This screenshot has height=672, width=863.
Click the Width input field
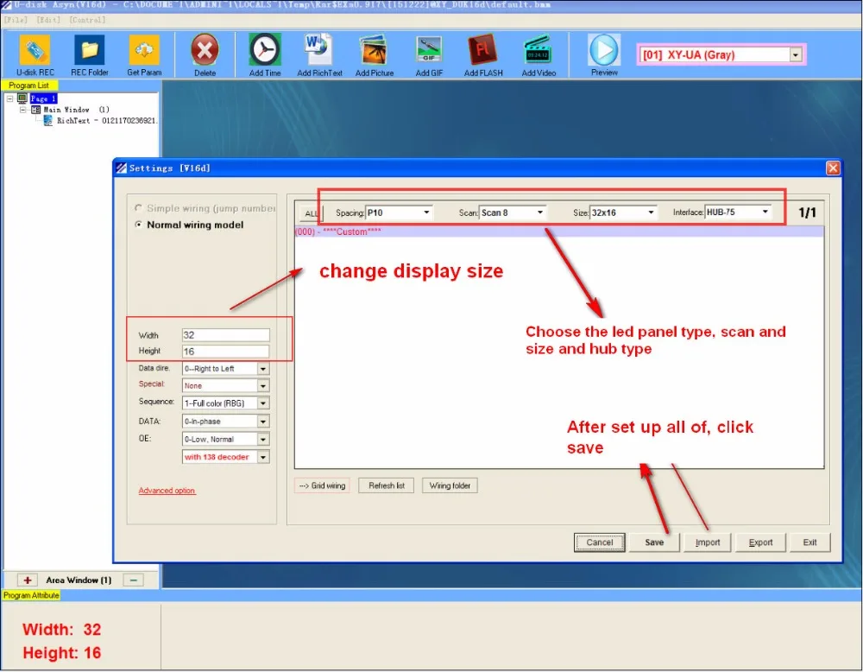[x=225, y=335]
